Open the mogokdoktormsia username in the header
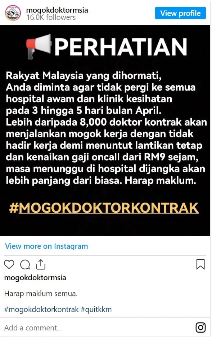 [57, 10]
